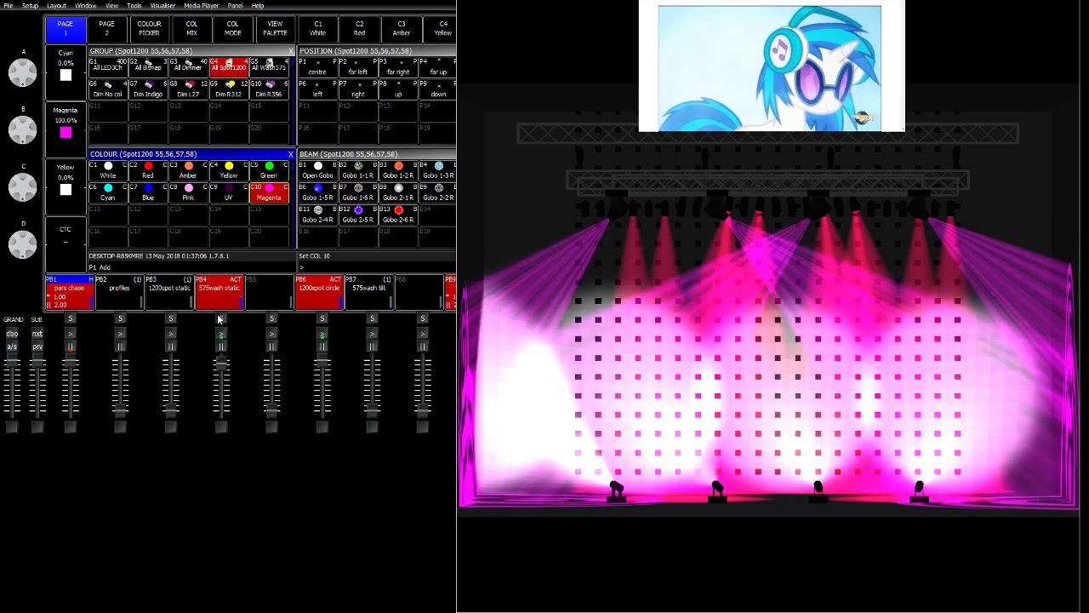Go on playback PB4 575wash static

click(221, 334)
